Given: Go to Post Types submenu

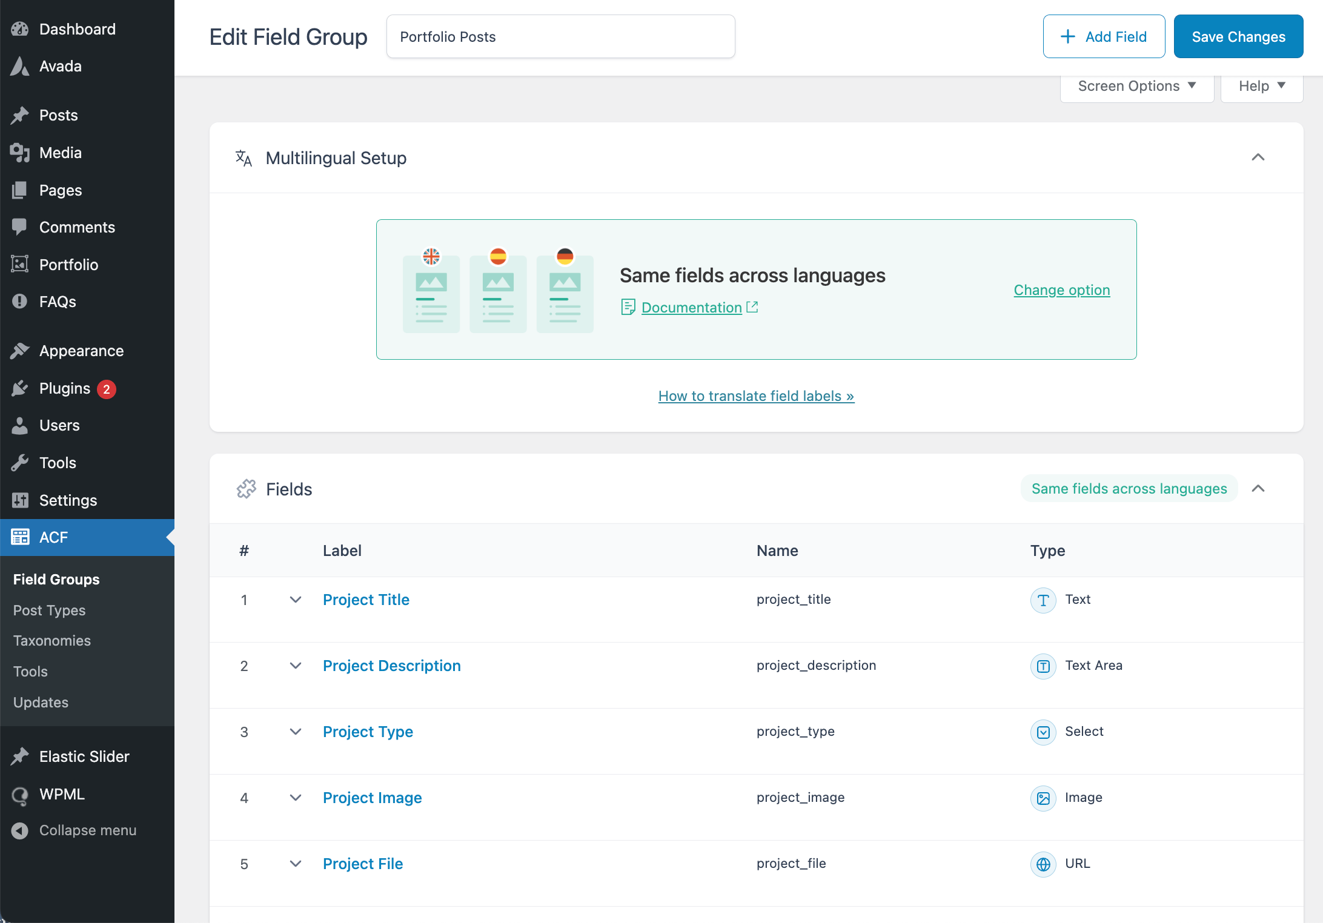Looking at the screenshot, I should point(50,610).
